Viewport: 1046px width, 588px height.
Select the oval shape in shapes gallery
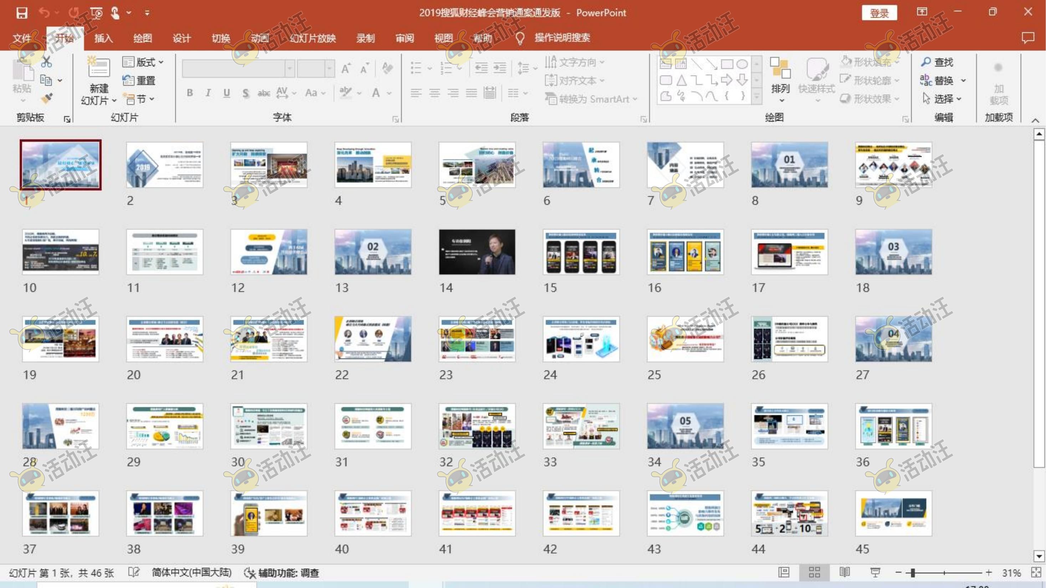tap(742, 64)
